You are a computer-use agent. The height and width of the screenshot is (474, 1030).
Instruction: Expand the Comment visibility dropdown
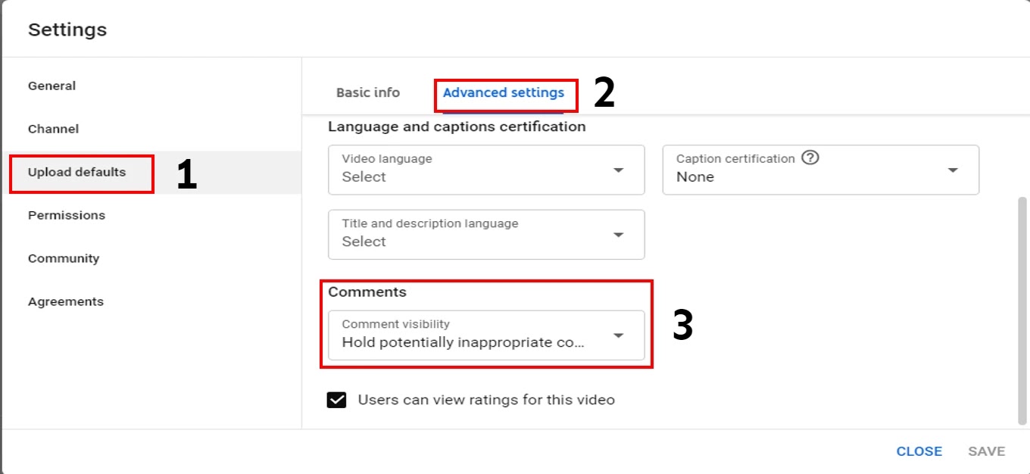pos(486,335)
